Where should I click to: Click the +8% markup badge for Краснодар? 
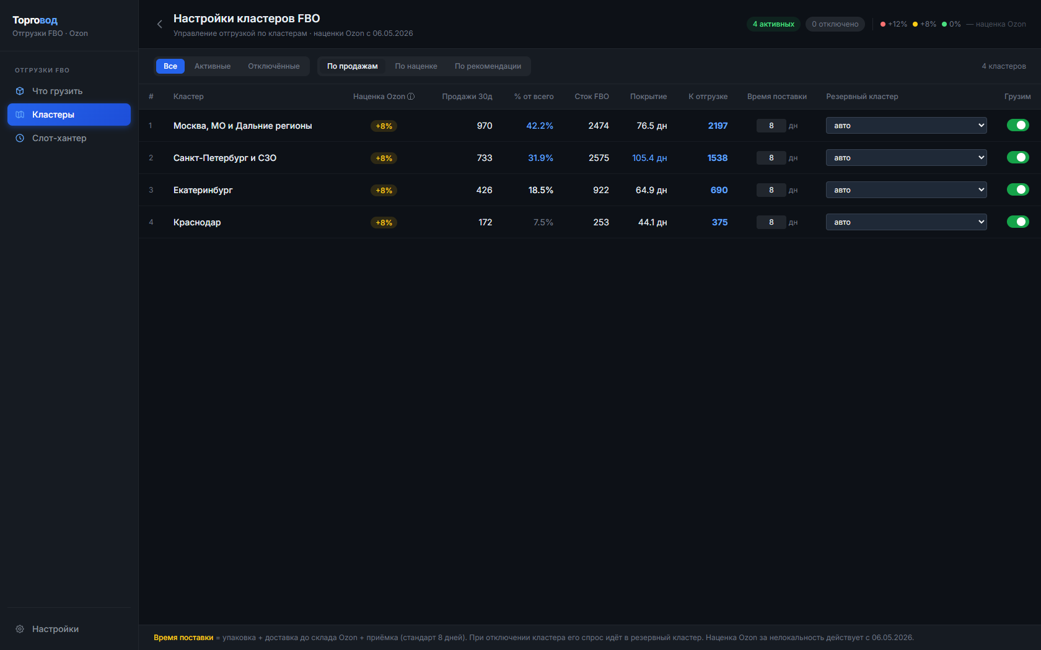tap(384, 222)
